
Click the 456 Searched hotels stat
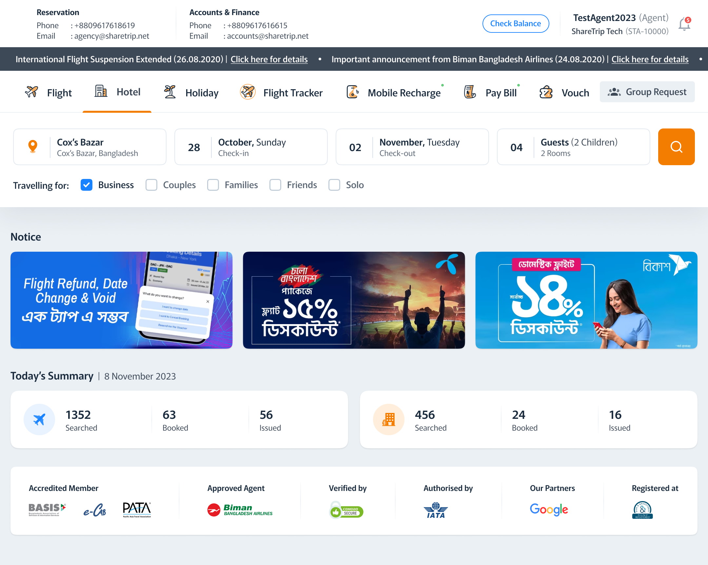coord(430,420)
